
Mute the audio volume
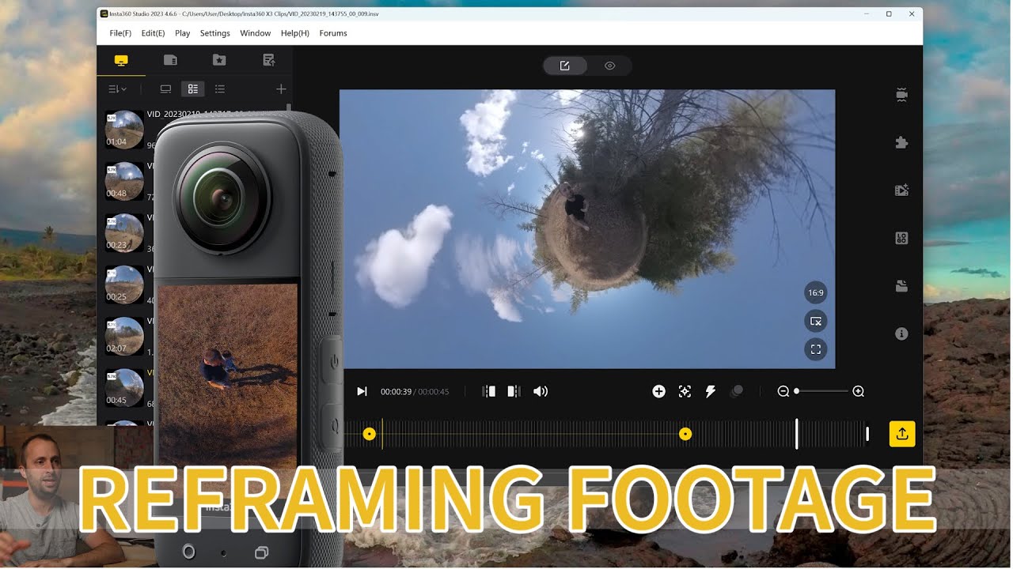pyautogui.click(x=541, y=391)
